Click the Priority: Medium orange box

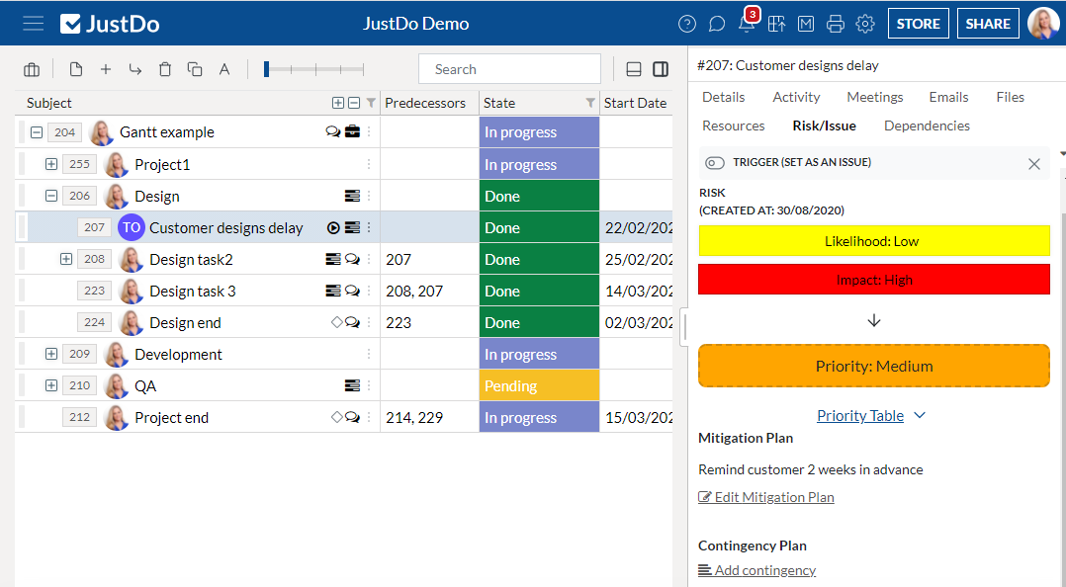(x=873, y=367)
